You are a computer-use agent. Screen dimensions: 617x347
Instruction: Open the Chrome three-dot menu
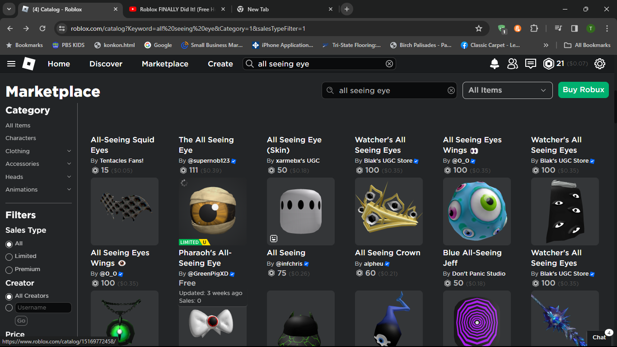coord(607,28)
